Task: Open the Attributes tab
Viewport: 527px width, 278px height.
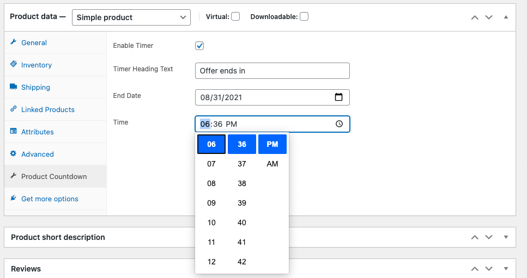Action: 56,132
